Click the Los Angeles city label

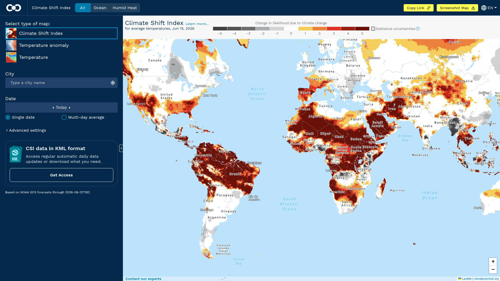coord(136,104)
